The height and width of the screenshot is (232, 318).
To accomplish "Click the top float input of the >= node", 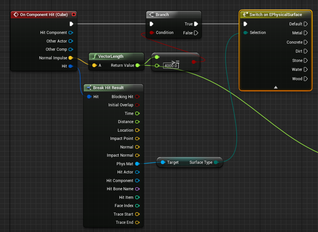I will click(x=157, y=57).
